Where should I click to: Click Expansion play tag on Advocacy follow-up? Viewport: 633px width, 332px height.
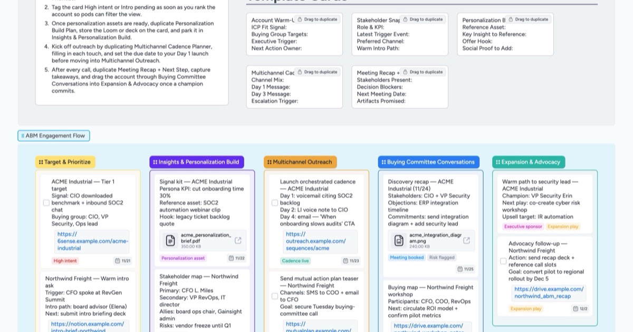pos(526,309)
